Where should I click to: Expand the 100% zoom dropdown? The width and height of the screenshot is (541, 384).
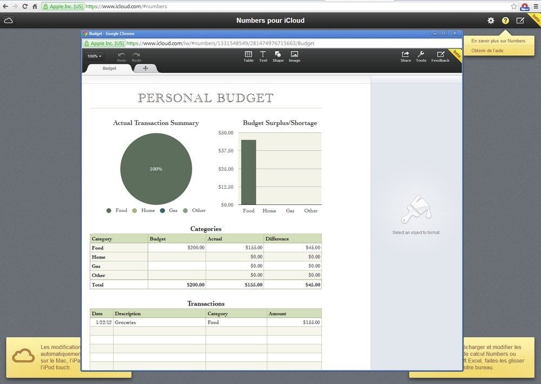tap(94, 56)
